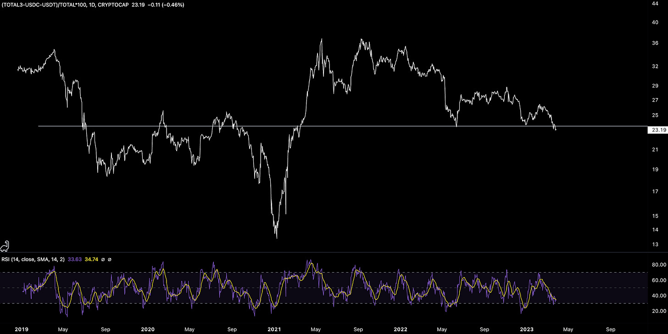This screenshot has height=334, width=668.
Task: Click the 13 price axis label
Action: (x=655, y=245)
